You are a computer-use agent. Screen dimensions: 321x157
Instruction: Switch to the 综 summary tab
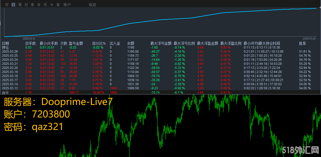(7, 4)
